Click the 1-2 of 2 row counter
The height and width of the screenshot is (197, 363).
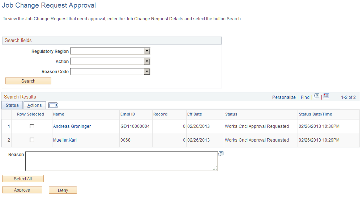[349, 97]
